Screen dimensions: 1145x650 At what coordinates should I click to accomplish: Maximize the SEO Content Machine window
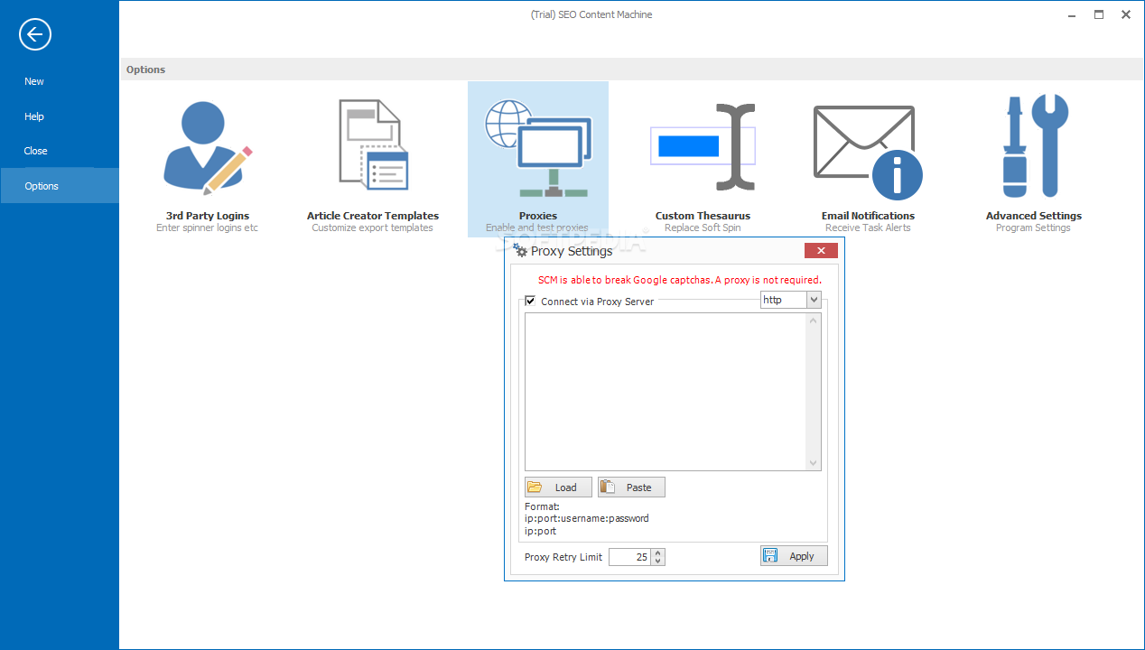pos(1099,14)
